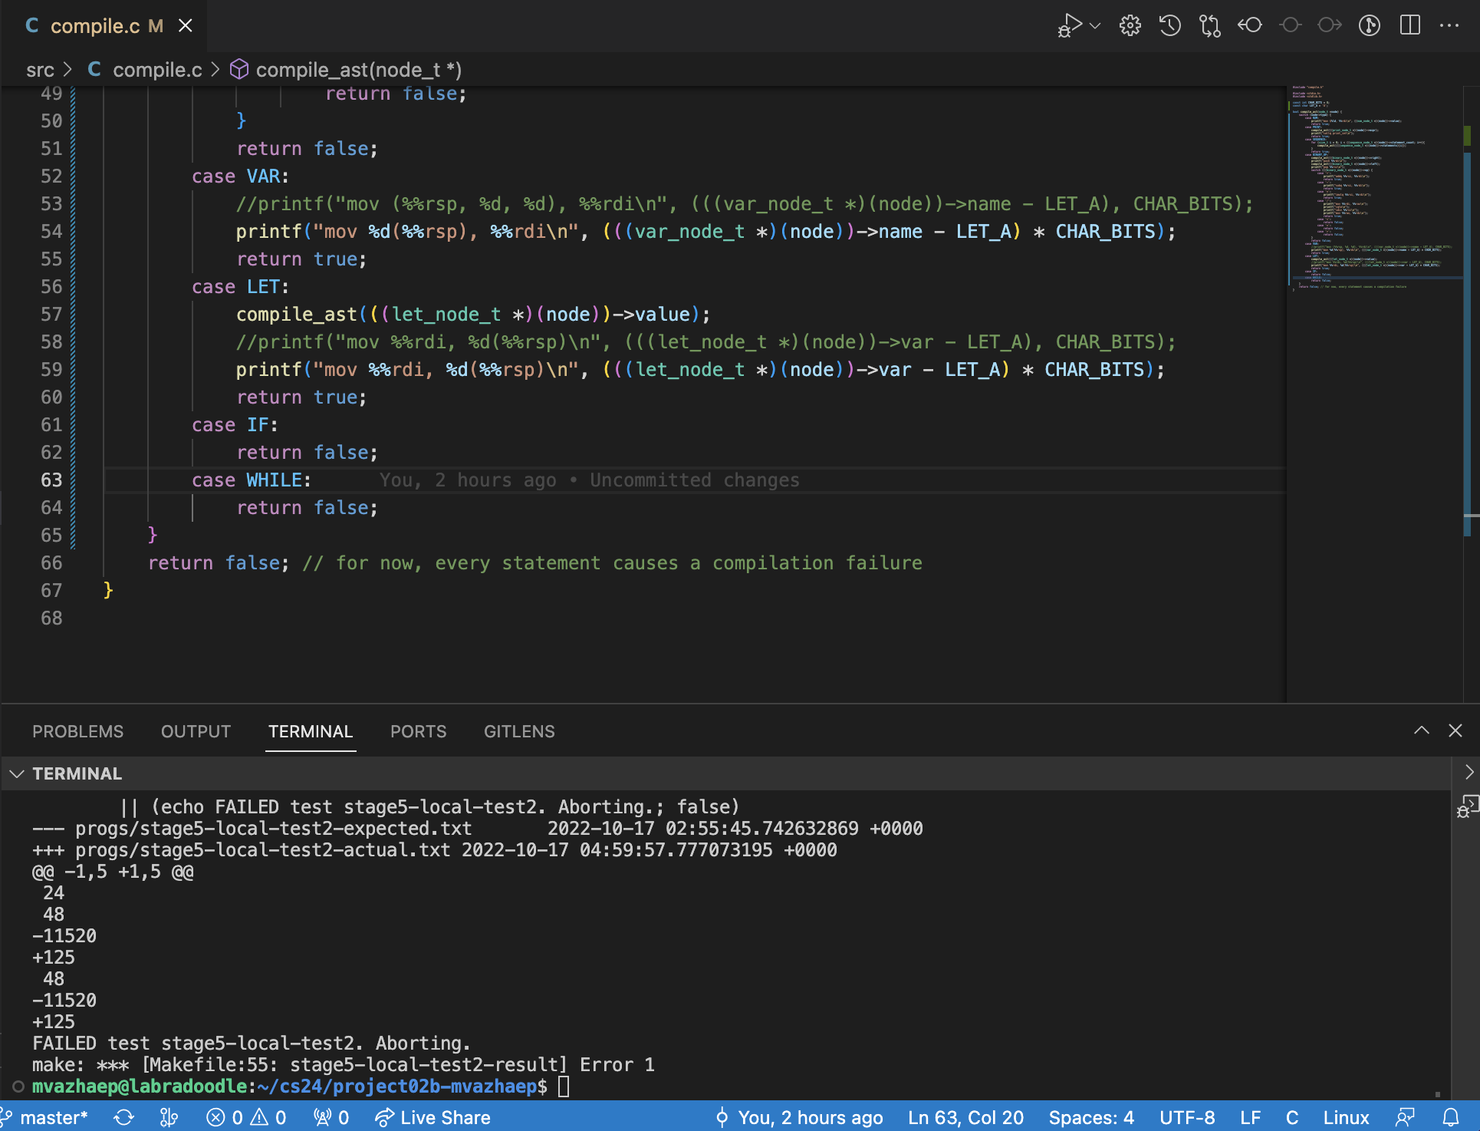Click the compare changes icon
Viewport: 1480px width, 1131px height.
click(x=1209, y=25)
